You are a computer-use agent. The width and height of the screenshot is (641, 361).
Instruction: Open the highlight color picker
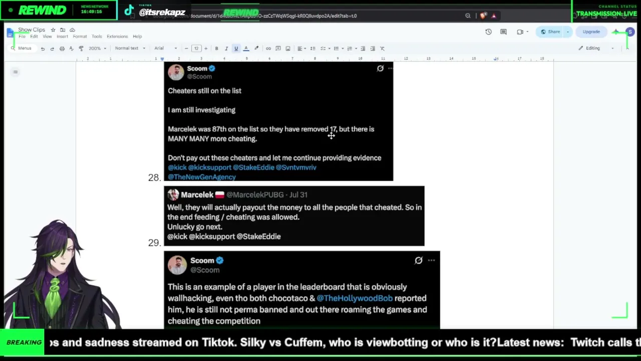pyautogui.click(x=256, y=49)
